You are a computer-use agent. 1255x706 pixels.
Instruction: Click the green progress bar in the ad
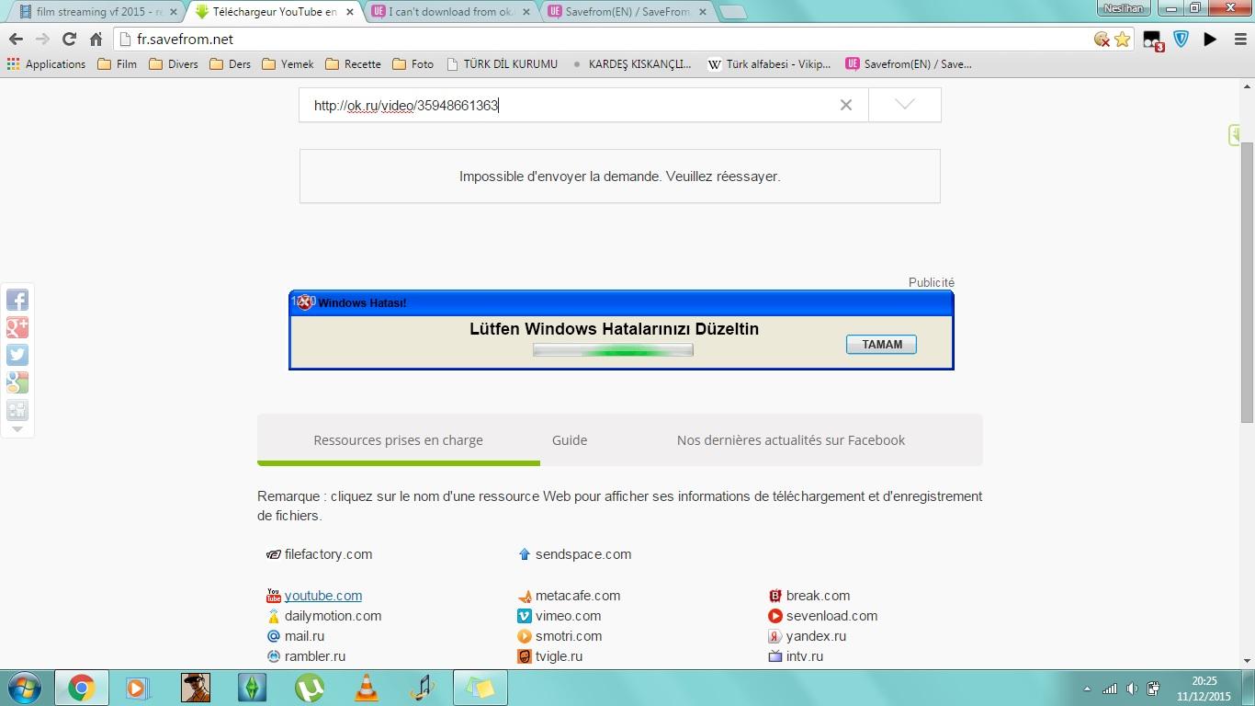613,350
